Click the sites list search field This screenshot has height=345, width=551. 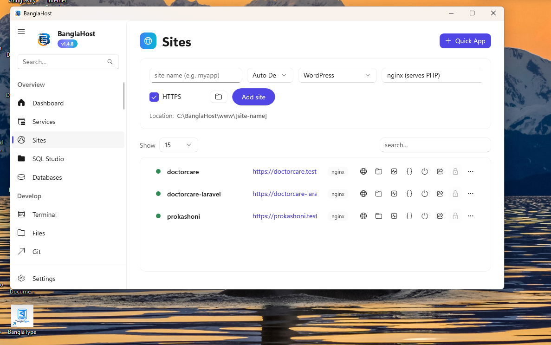coord(435,145)
